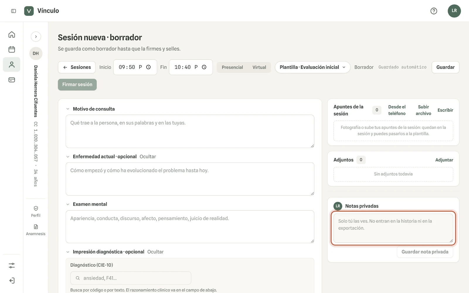Click the logout icon
469x293 pixels.
(x=12, y=281)
